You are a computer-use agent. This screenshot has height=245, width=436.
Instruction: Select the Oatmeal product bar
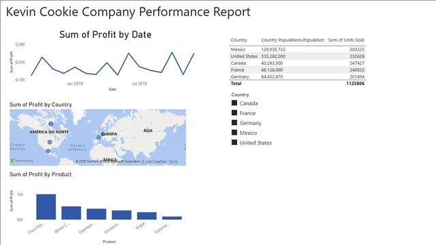[97, 214]
